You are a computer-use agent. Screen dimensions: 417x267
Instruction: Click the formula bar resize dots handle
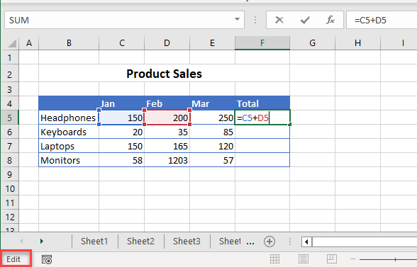[x=255, y=20]
